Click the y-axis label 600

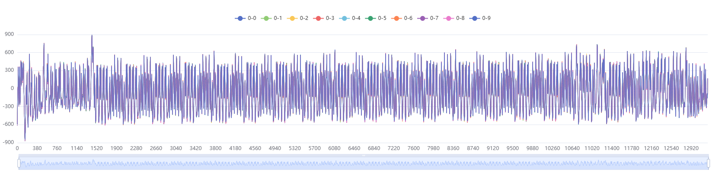9,52
